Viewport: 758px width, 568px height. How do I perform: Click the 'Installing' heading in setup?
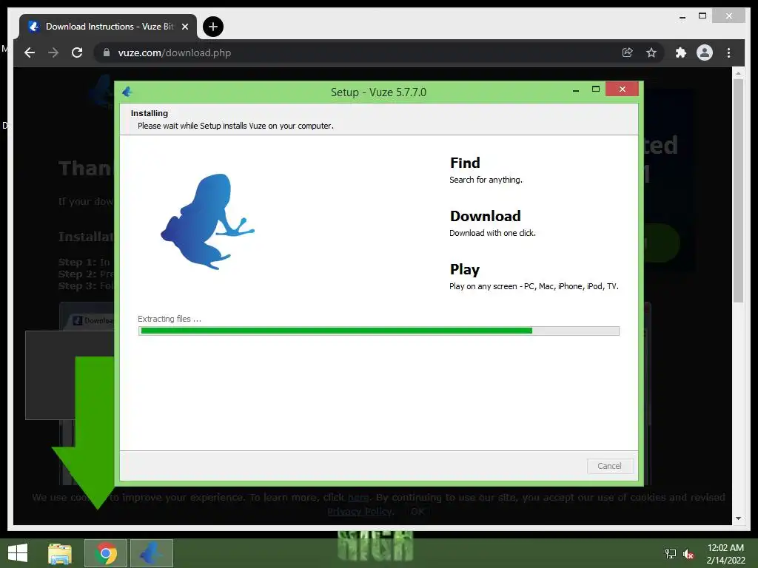tap(150, 113)
